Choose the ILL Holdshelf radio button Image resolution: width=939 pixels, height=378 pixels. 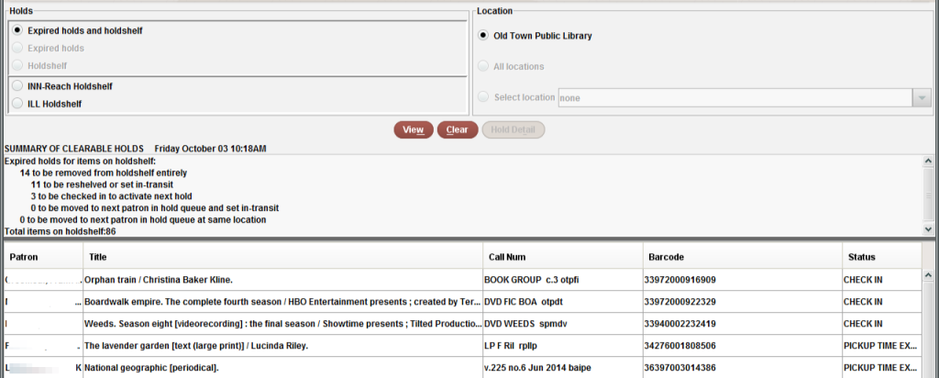[x=17, y=104]
